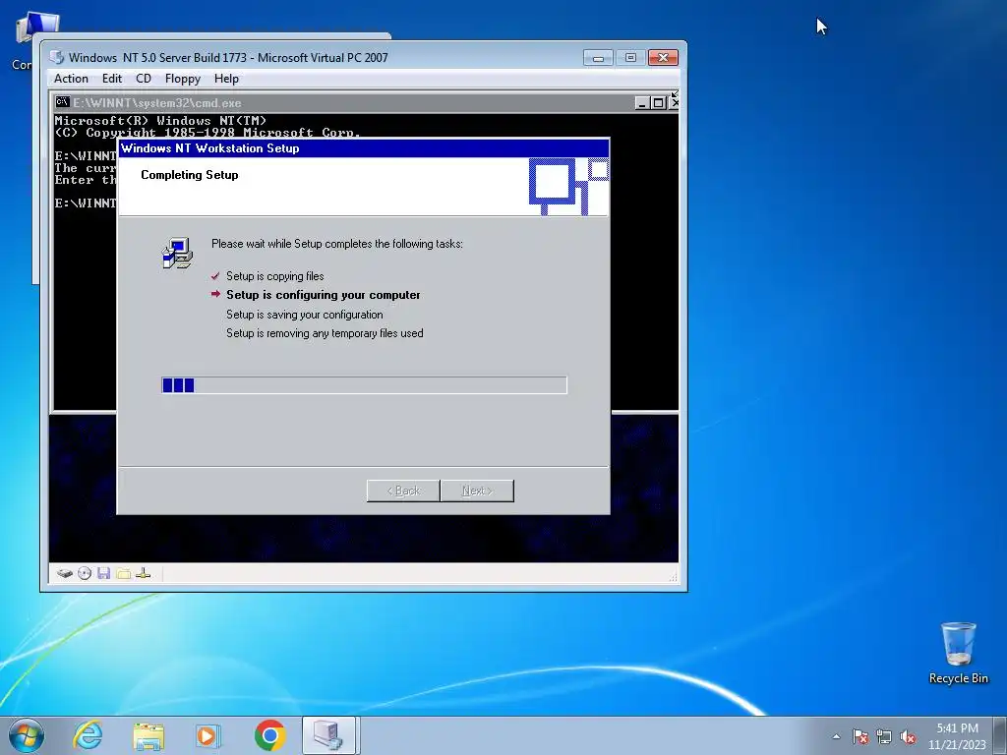The width and height of the screenshot is (1007, 755).
Task: Open the Edit menu in Virtual PC
Action: [112, 79]
